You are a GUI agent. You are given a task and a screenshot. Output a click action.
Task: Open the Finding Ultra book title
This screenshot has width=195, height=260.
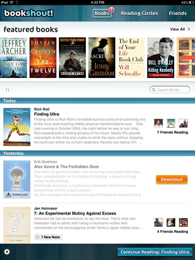(46, 114)
